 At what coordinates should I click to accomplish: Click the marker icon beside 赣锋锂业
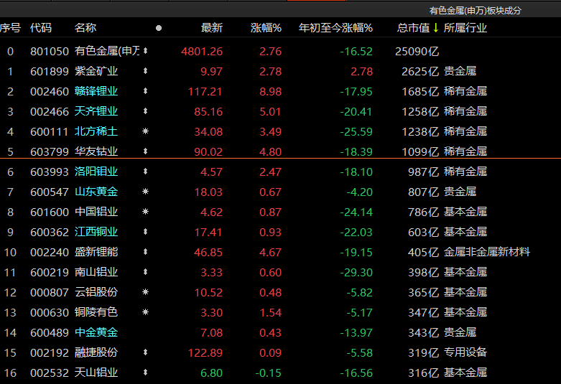[145, 91]
